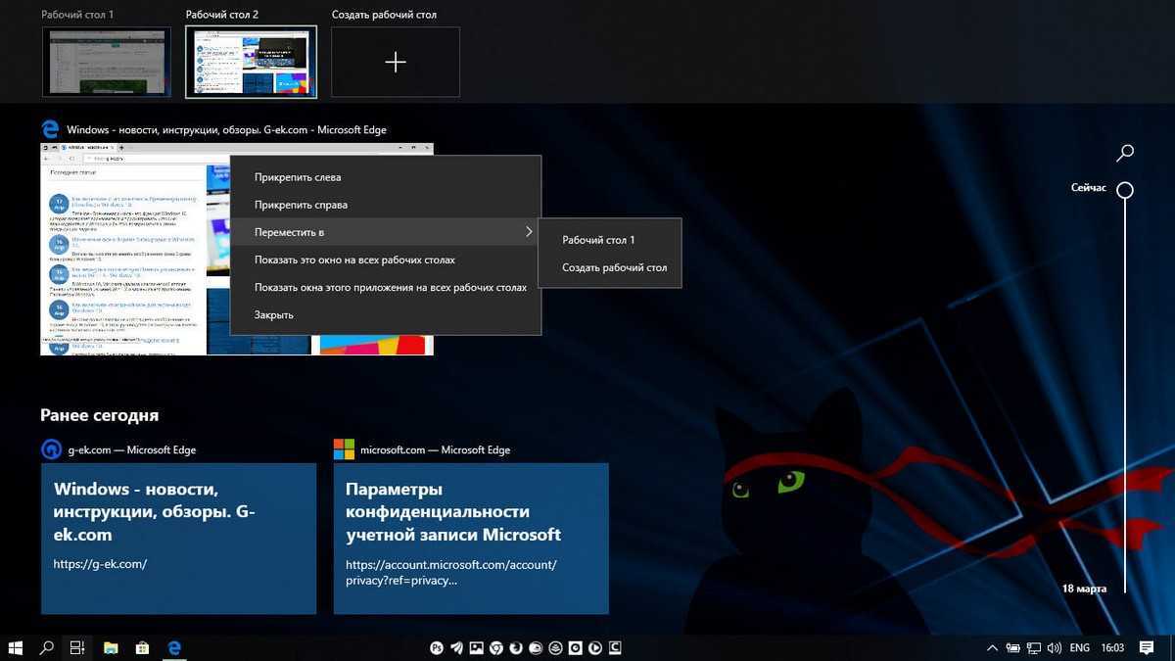This screenshot has width=1175, height=661.
Task: Switch to Рабочий стол 1 thumbnail
Action: tap(106, 62)
